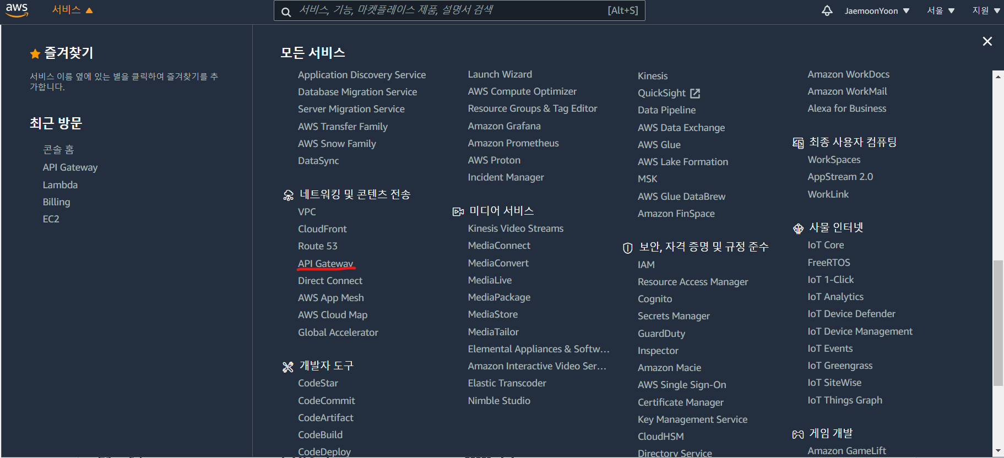Open VPC service

point(307,212)
